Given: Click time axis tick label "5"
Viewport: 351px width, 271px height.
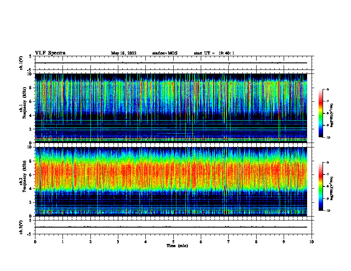Looking at the screenshot, I should 173,242.
